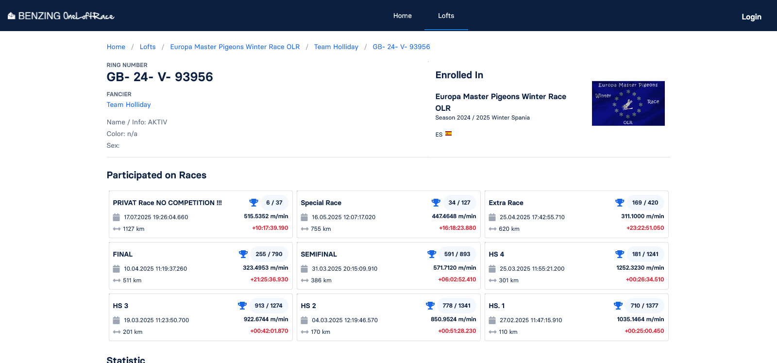Click the trophy icon on Special Race card

(x=436, y=203)
